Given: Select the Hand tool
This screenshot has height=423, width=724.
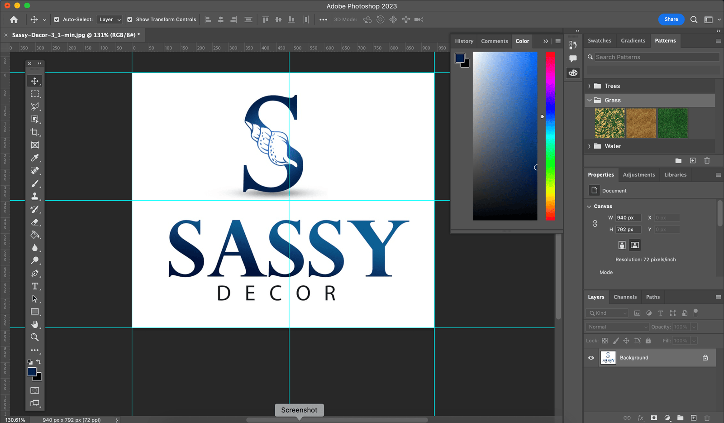Looking at the screenshot, I should pyautogui.click(x=35, y=324).
